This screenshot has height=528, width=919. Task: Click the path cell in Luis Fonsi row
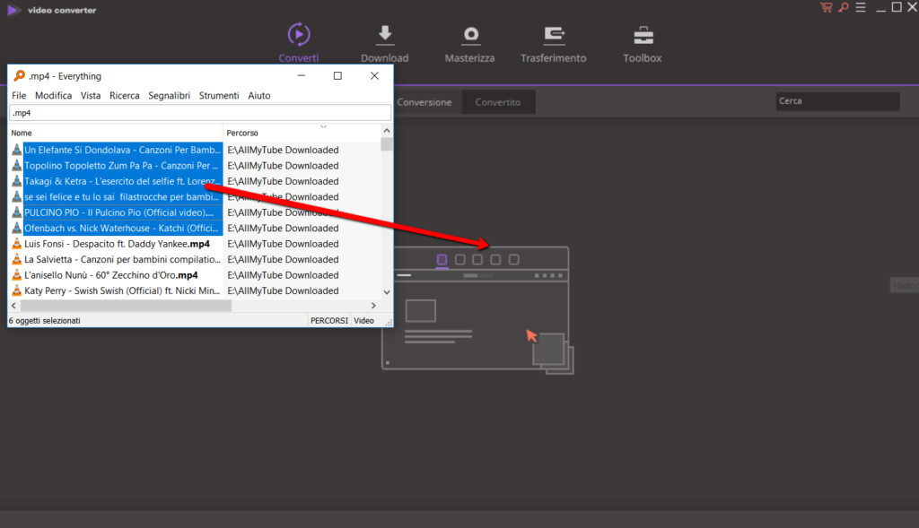[x=283, y=244]
